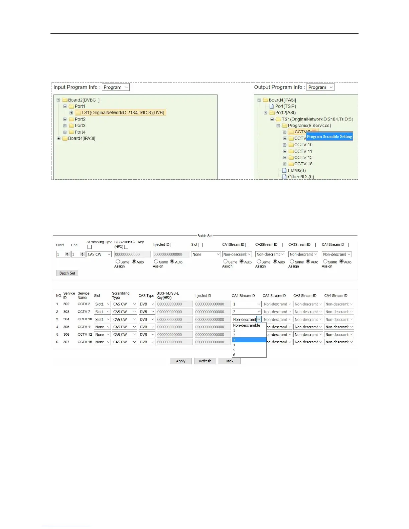Image resolution: width=409 pixels, height=529 pixels.
Task: Select the CCTV 15 folder icon
Action: coord(291,164)
